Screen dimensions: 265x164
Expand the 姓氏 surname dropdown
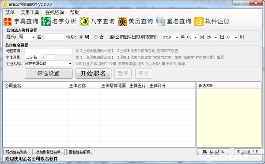(x=33, y=37)
